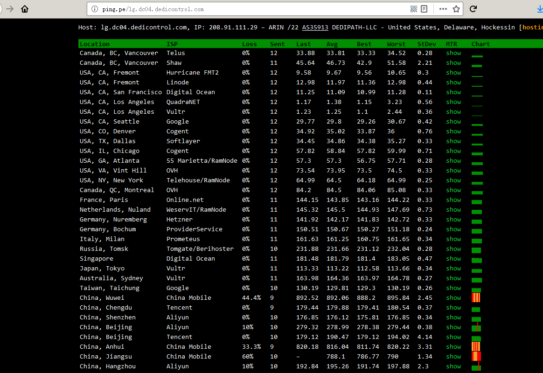Viewport: 543px width, 373px height.
Task: Select 'Taiwan, Taichung' location cell
Action: pyautogui.click(x=110, y=288)
